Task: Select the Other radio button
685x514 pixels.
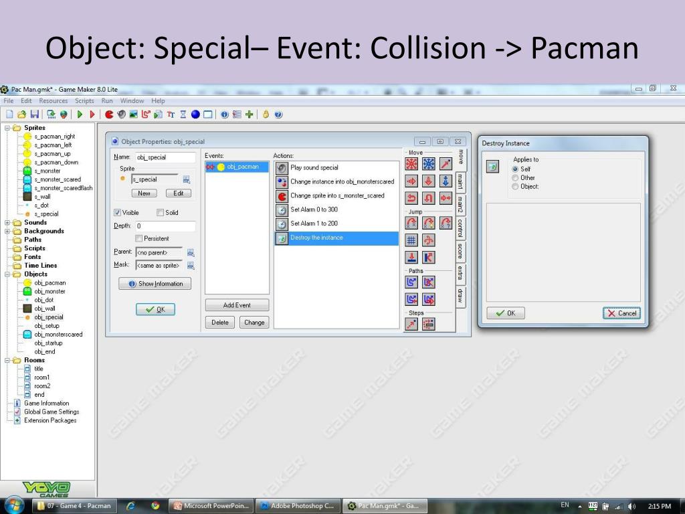Action: (x=516, y=178)
